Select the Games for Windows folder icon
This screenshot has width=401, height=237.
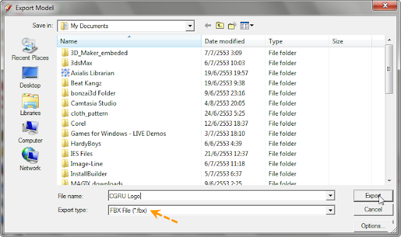tap(65, 133)
